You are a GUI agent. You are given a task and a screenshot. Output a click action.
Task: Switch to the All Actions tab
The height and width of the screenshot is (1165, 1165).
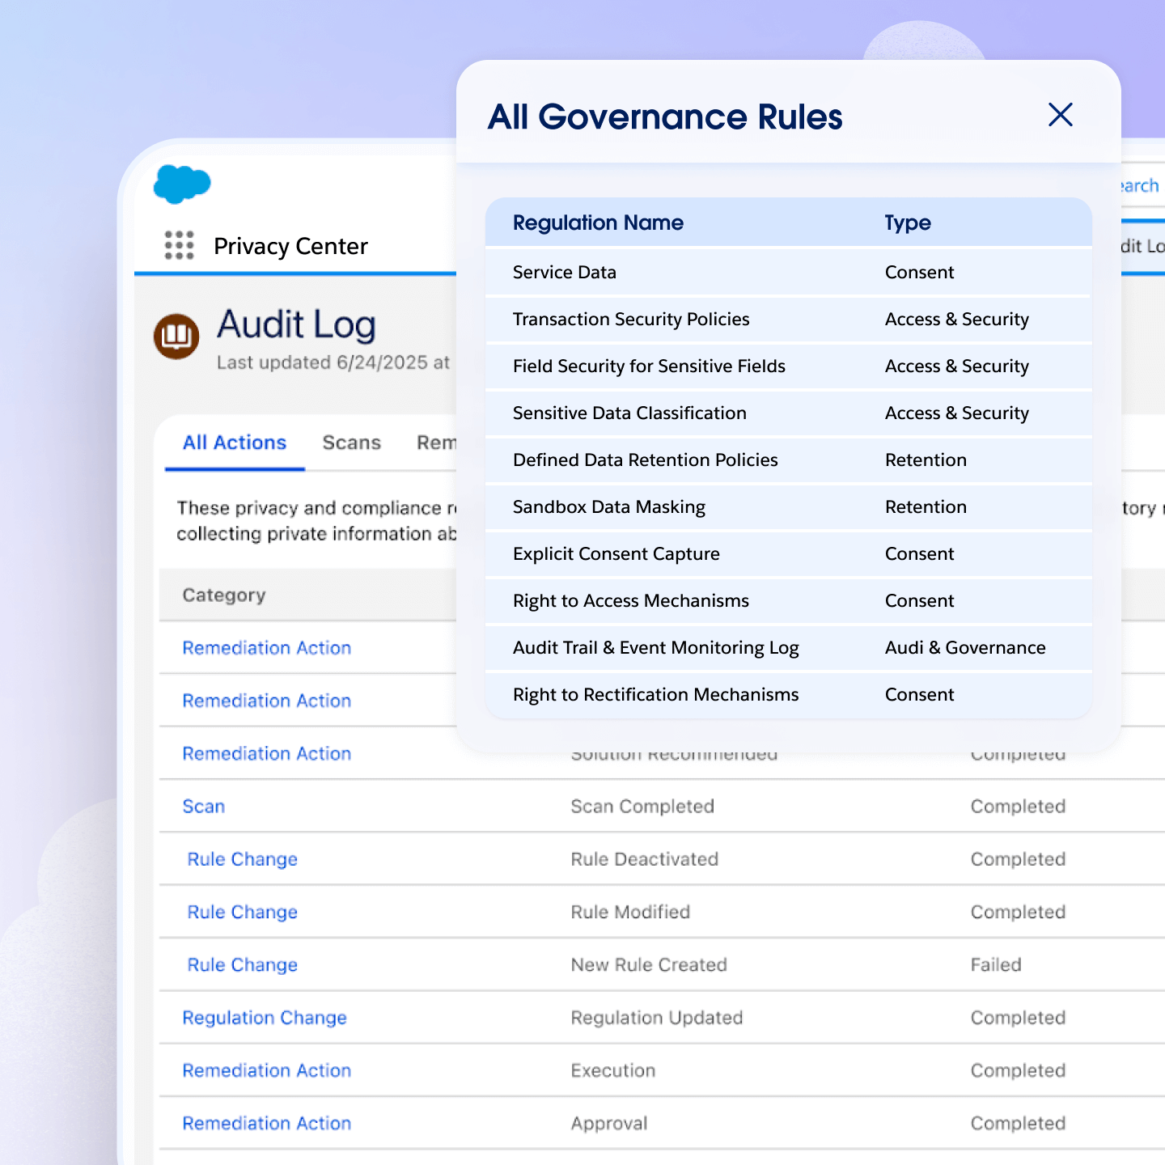click(x=235, y=443)
